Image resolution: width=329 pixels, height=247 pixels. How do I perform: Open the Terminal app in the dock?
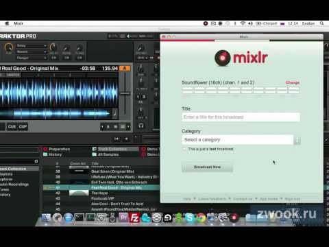tap(80, 217)
